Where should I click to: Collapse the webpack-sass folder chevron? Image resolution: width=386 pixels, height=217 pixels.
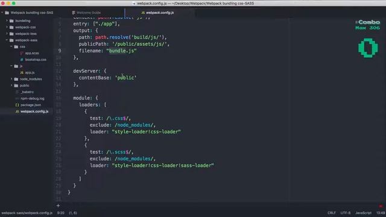coord(7,40)
